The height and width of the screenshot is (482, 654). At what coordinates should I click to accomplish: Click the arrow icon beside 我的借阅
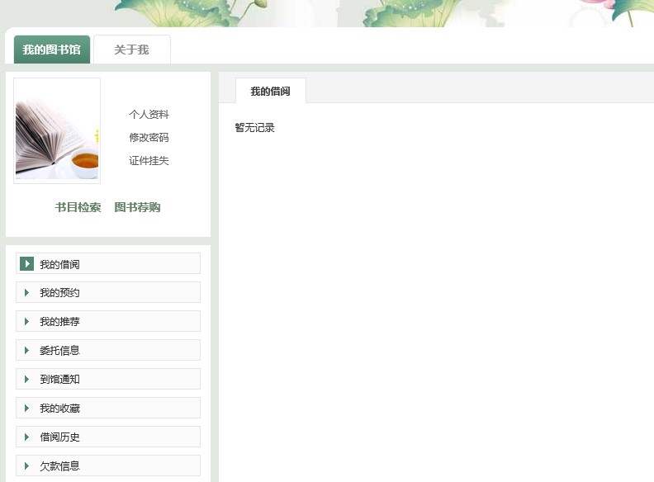(x=26, y=264)
